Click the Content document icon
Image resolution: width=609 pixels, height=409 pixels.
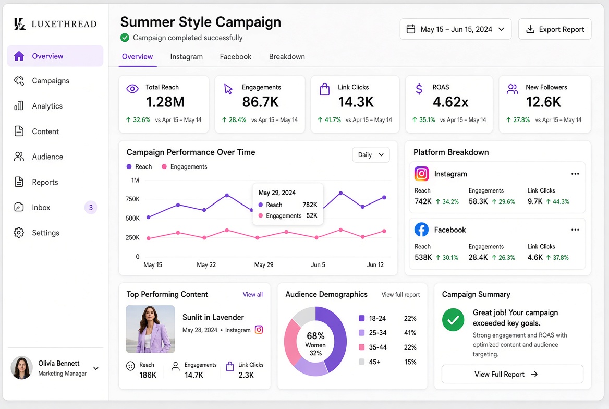click(x=19, y=131)
